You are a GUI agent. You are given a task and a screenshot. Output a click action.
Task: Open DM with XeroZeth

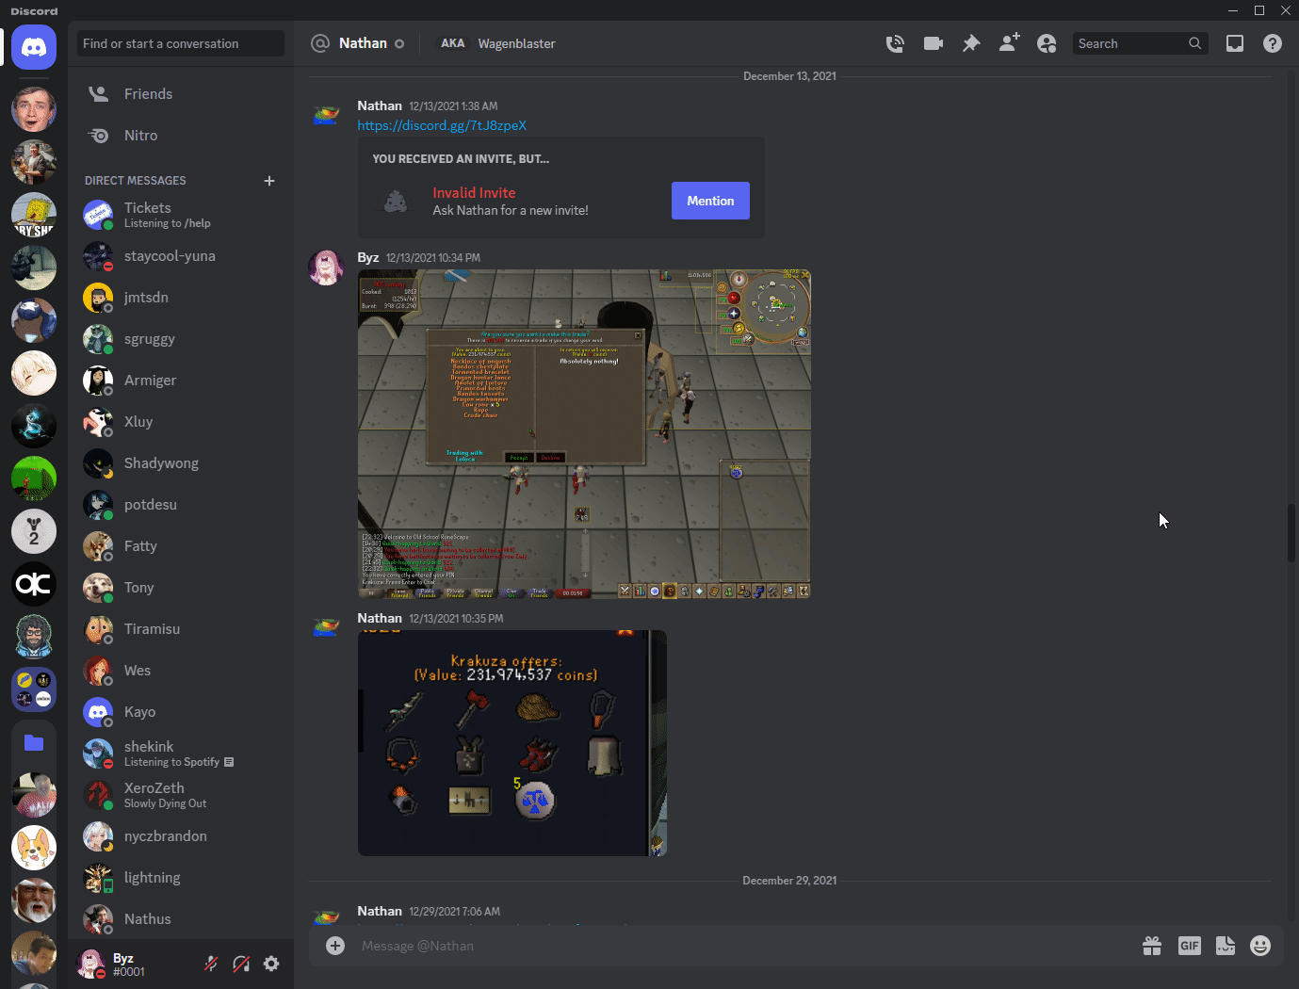(x=181, y=795)
